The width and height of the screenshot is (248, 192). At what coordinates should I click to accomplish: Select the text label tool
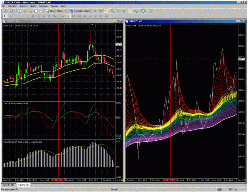pyautogui.click(x=49, y=16)
